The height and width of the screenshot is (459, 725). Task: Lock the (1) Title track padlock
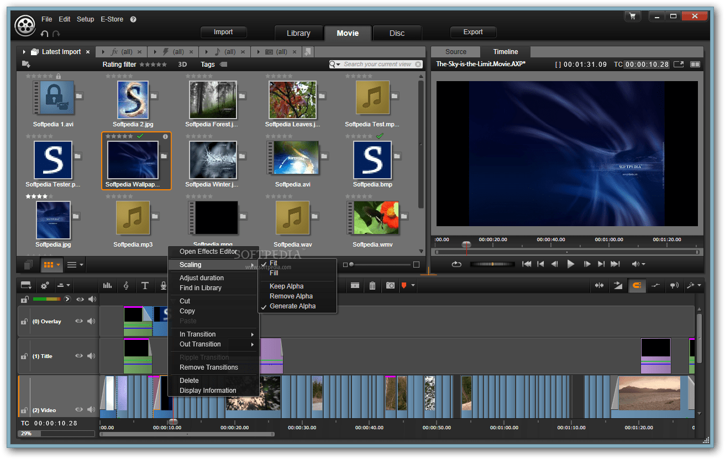pyautogui.click(x=25, y=356)
